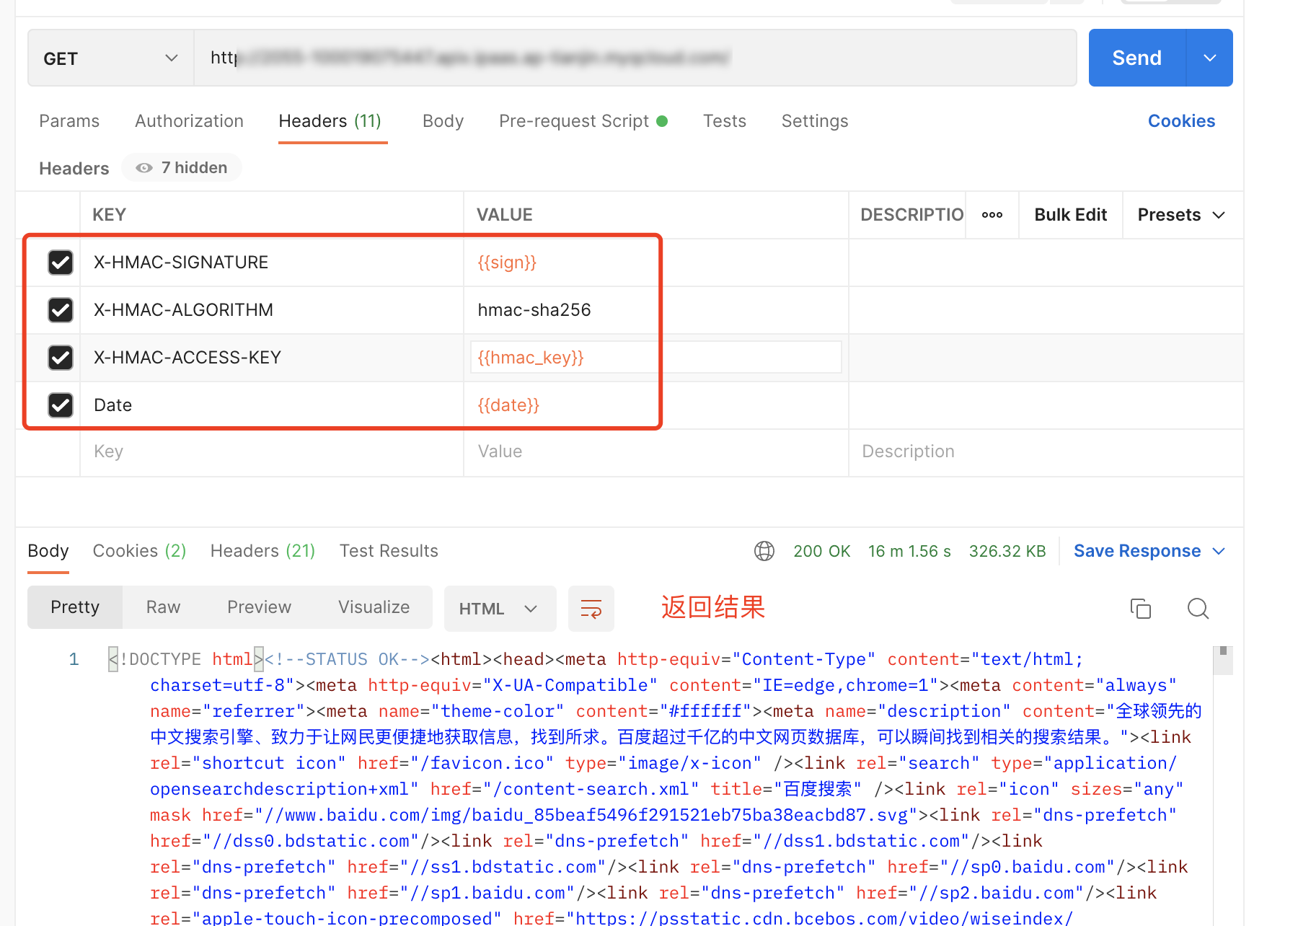
Task: Click line number 1 in response
Action: 74,659
